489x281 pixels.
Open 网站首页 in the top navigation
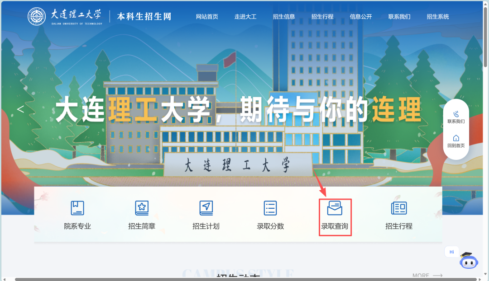(207, 17)
